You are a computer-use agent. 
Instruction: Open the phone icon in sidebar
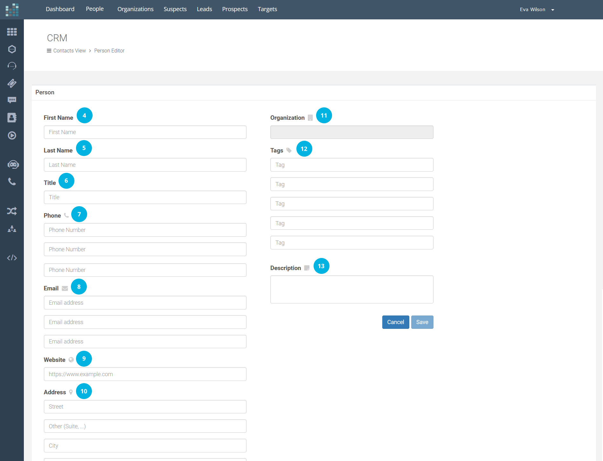point(12,181)
